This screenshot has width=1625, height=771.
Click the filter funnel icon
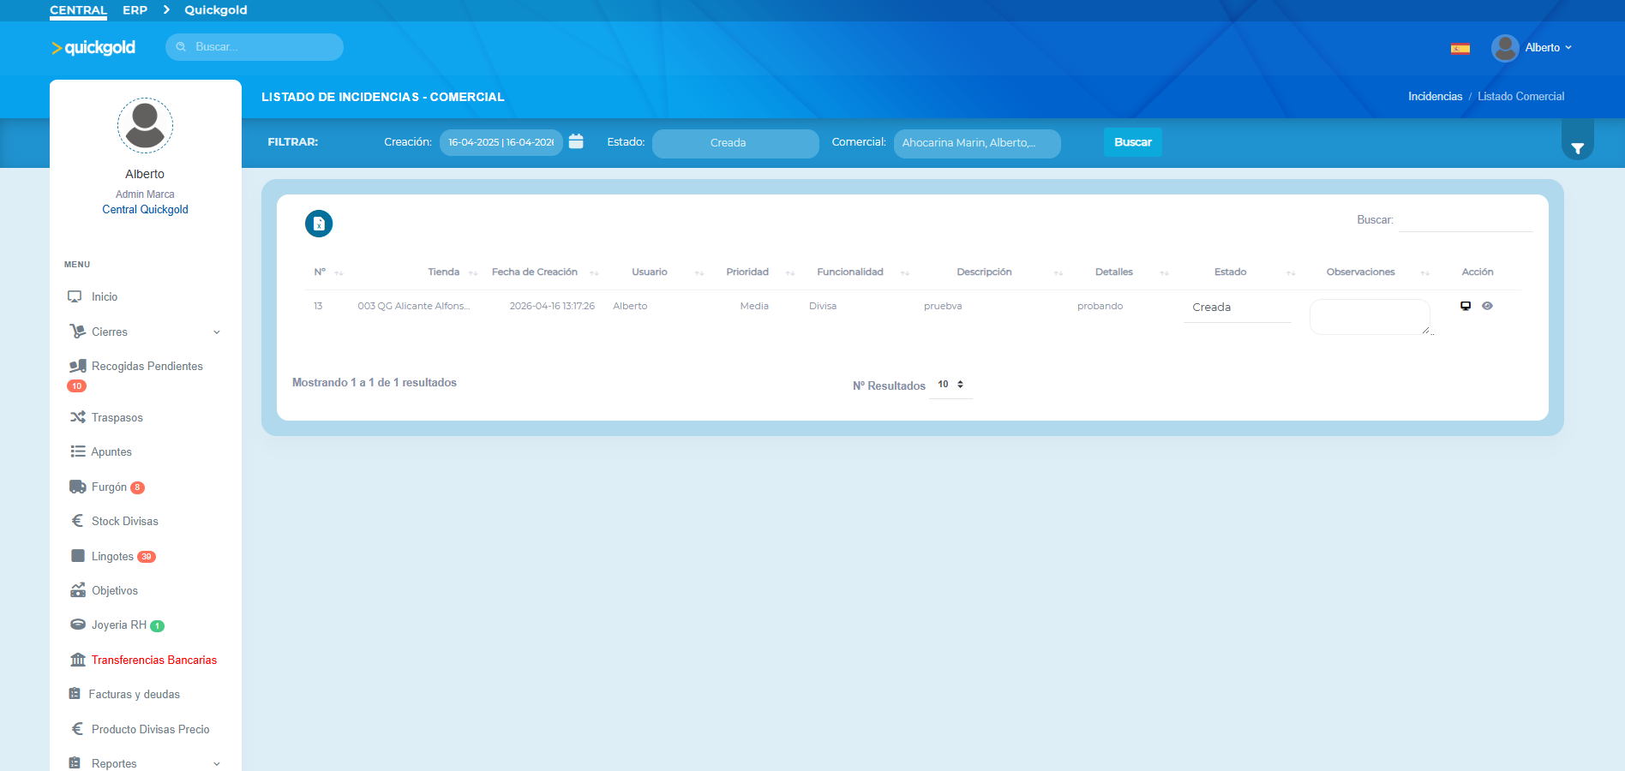coord(1577,148)
